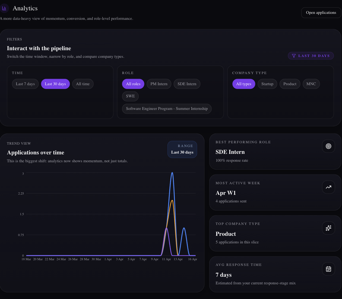Click the orange line peak in chart

(172, 201)
